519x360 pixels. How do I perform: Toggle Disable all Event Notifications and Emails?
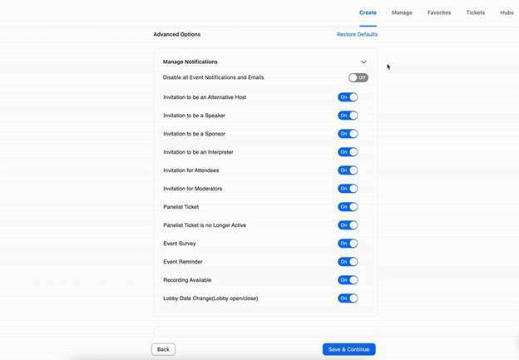coord(358,78)
